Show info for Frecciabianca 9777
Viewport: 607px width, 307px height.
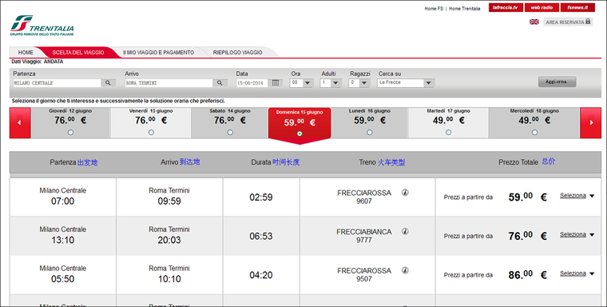click(x=405, y=231)
